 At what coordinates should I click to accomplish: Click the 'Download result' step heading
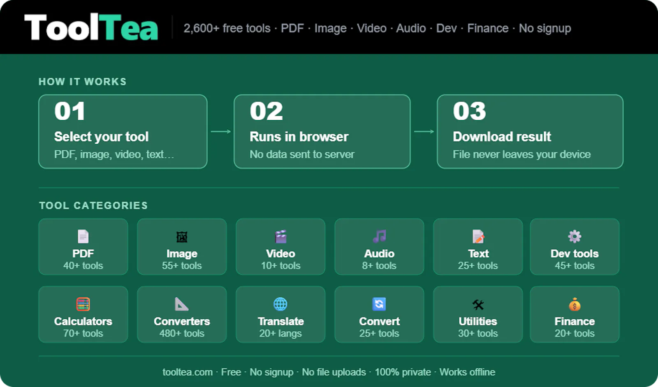pos(502,137)
